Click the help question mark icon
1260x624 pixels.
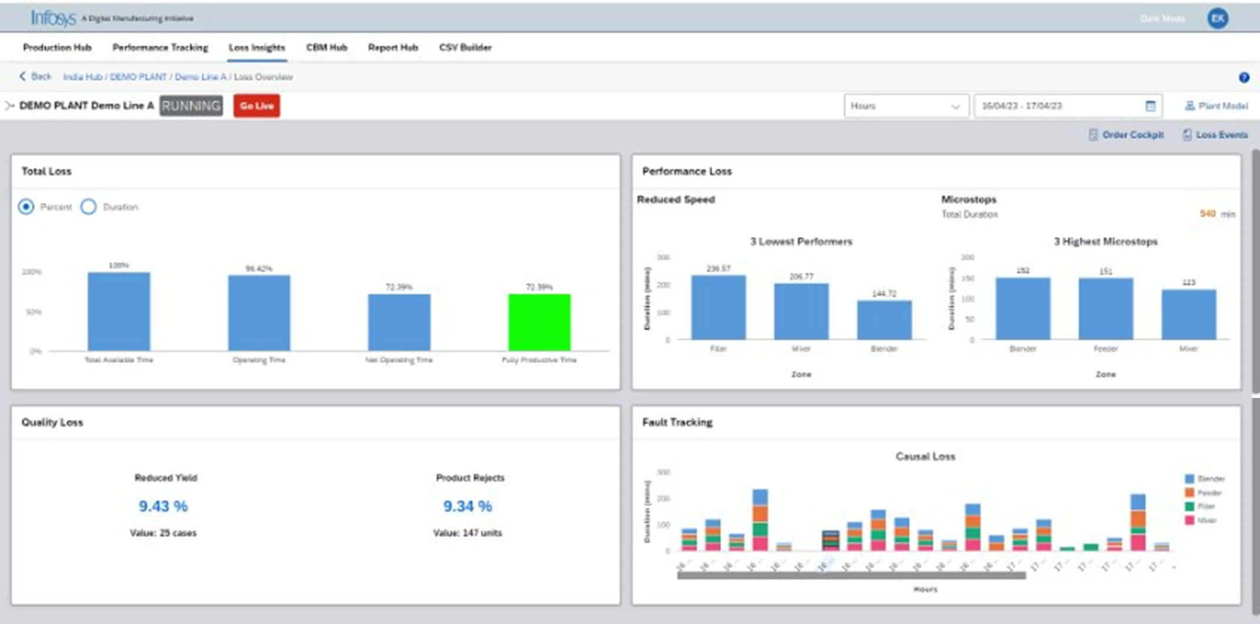pyautogui.click(x=1244, y=77)
